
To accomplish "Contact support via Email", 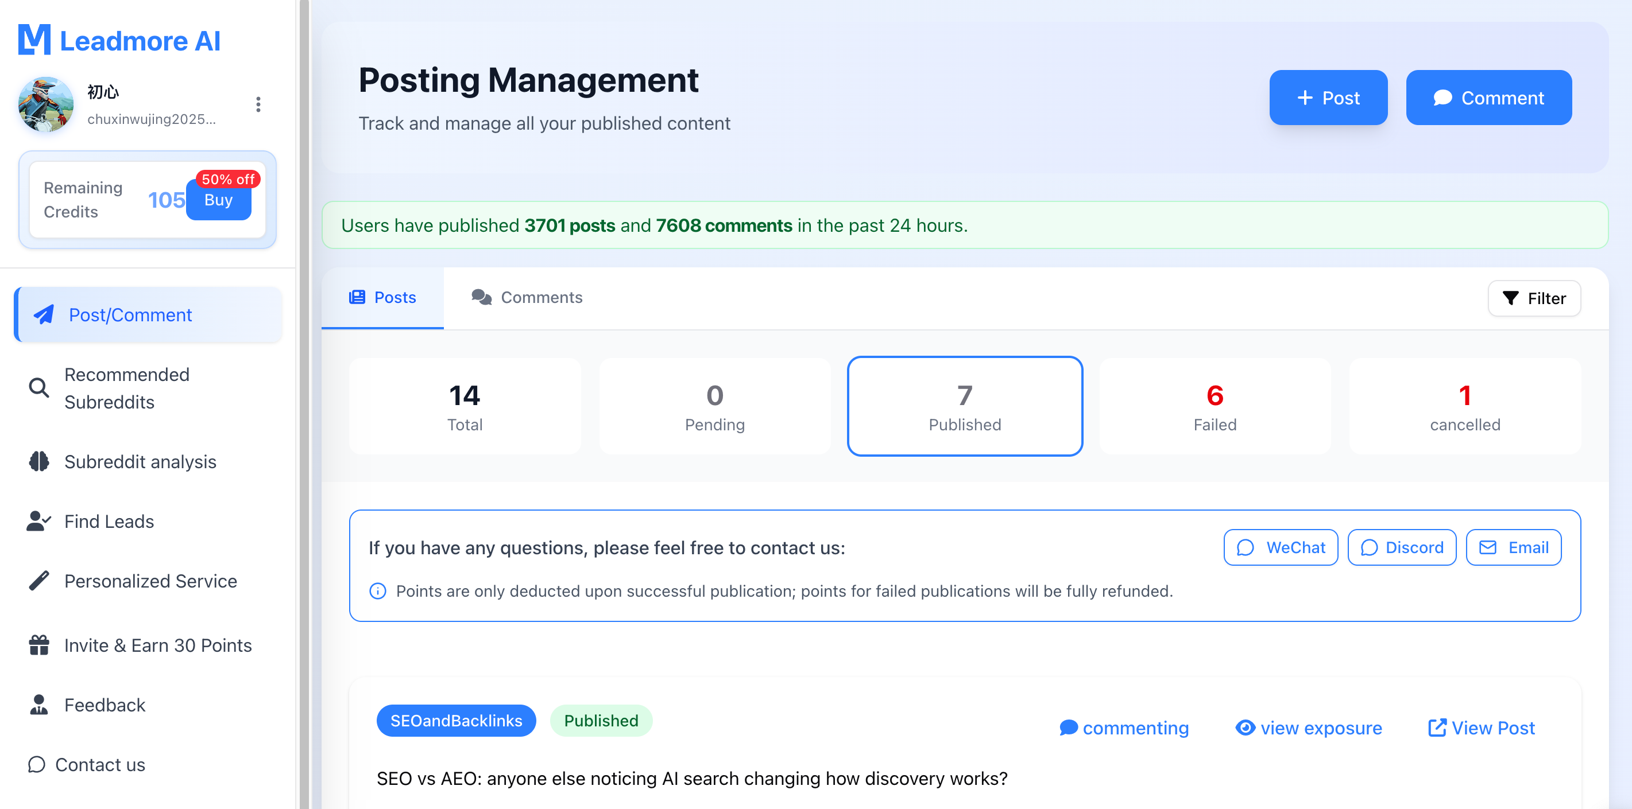I will tap(1514, 547).
